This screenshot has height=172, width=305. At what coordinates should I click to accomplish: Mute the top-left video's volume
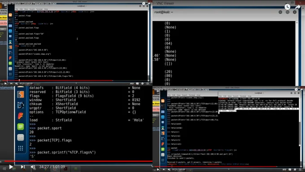(x=17, y=84)
